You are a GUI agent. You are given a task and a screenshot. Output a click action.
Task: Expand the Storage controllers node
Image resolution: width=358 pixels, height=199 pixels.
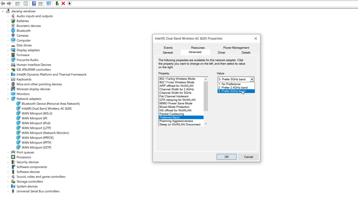pyautogui.click(x=8, y=181)
